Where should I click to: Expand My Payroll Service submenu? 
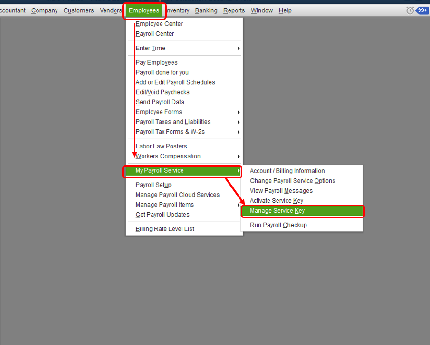coord(183,170)
